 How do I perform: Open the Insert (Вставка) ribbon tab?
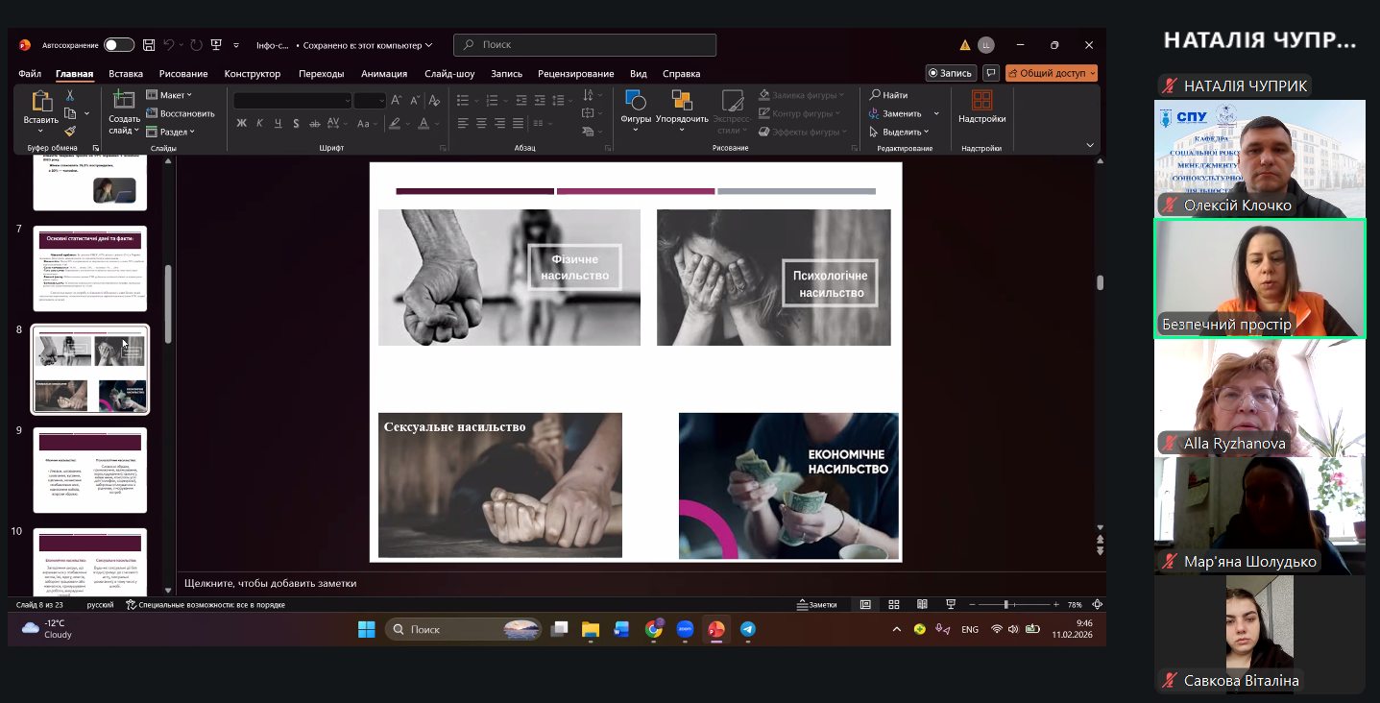(126, 74)
